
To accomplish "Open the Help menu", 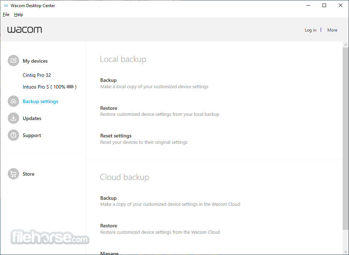I will click(x=18, y=15).
